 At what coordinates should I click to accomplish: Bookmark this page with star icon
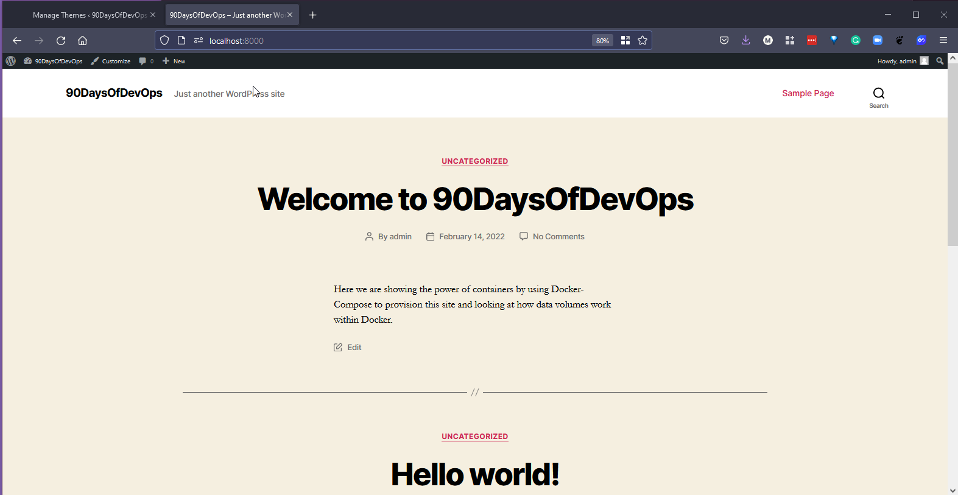(x=643, y=41)
